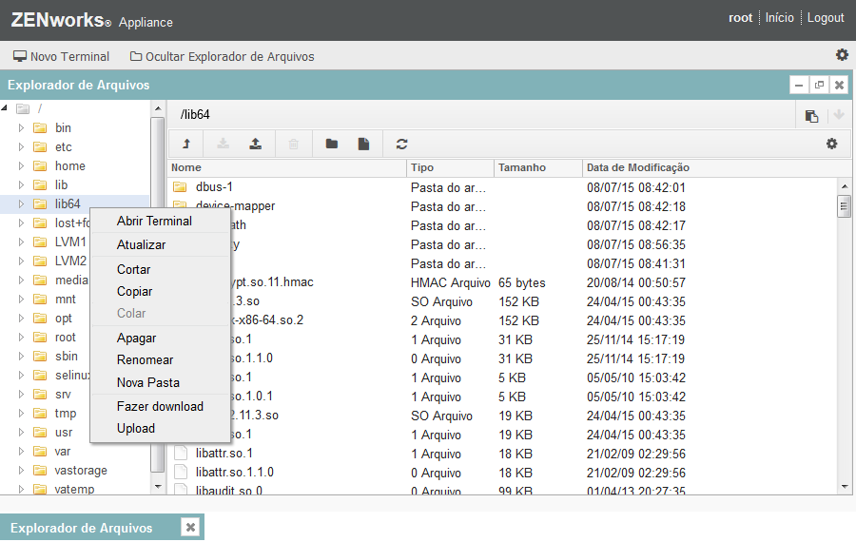
Task: Click Ocultar Explorador de Arquivos
Action: pyautogui.click(x=222, y=56)
